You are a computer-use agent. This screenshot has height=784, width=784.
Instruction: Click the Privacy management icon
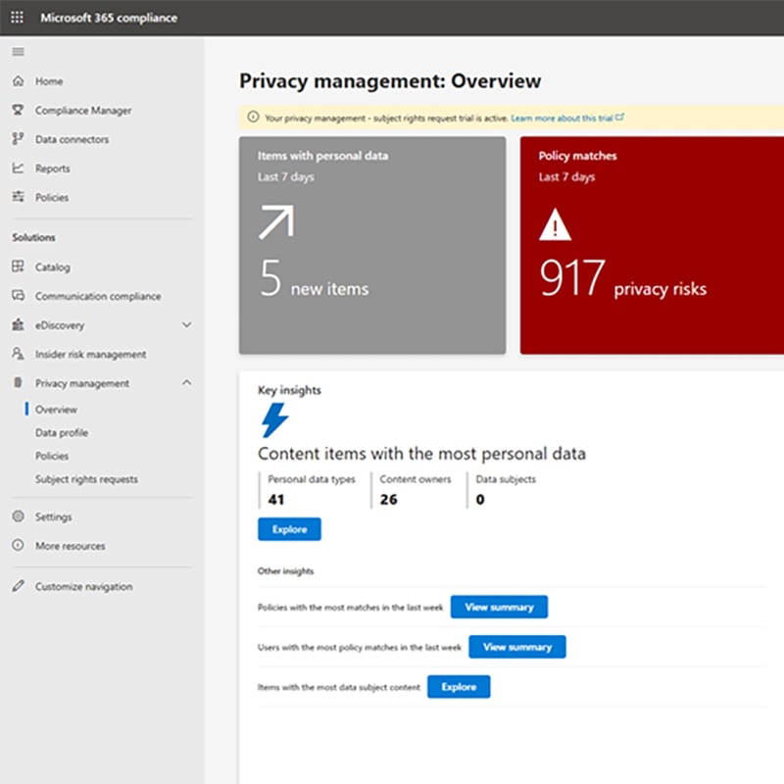pos(18,382)
